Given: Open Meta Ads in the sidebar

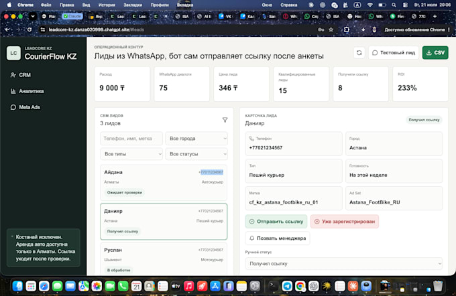Looking at the screenshot, I should pyautogui.click(x=25, y=107).
